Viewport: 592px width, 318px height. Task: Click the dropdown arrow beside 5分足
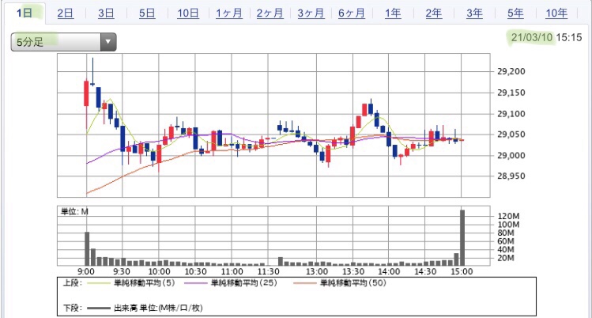click(x=108, y=42)
